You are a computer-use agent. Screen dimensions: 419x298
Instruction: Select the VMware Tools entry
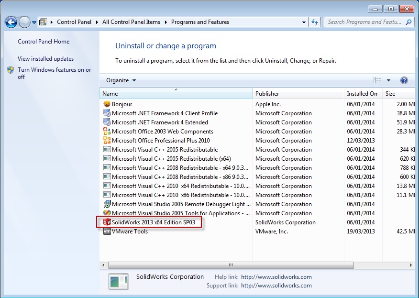click(130, 231)
